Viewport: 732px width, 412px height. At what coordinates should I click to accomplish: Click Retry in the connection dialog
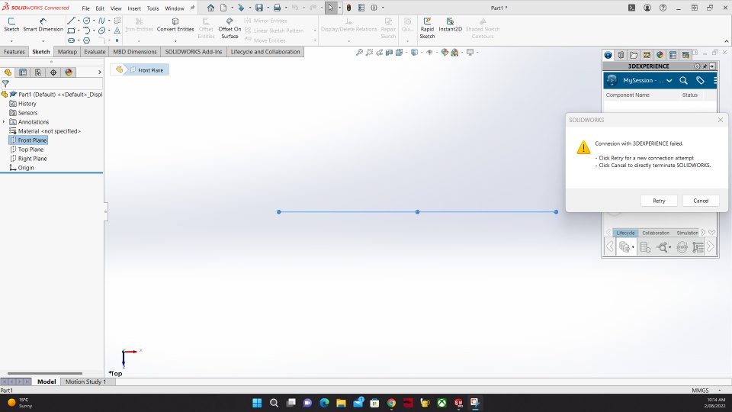(659, 201)
